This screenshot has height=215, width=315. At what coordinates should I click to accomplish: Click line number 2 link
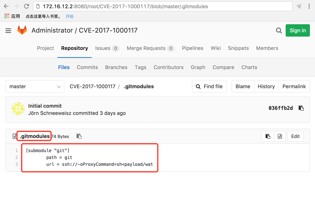(x=17, y=158)
